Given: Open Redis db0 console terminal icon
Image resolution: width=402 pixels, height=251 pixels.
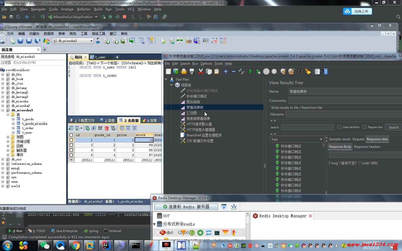Looking at the screenshot, I should 217,233.
